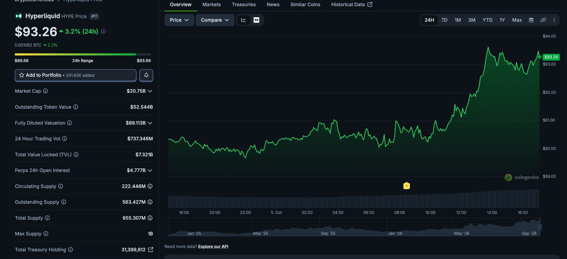Open the Explore our API link
This screenshot has height=259, width=567.
[213, 246]
